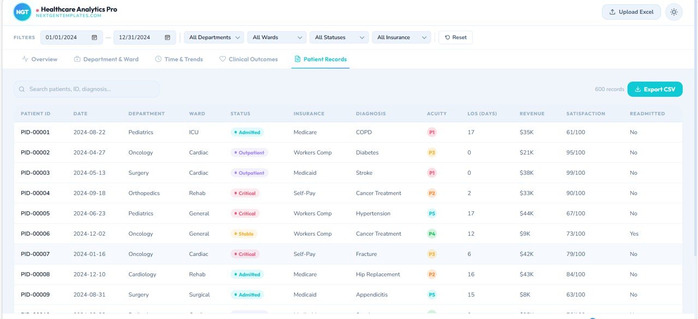Switch to the Overview tab
The height and width of the screenshot is (319, 698).
click(39, 59)
